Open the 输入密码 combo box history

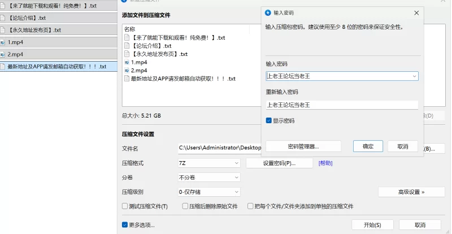click(414, 76)
